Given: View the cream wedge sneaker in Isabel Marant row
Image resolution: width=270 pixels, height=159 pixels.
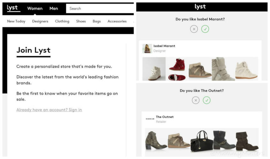Looking at the screenshot, I should point(246,70).
